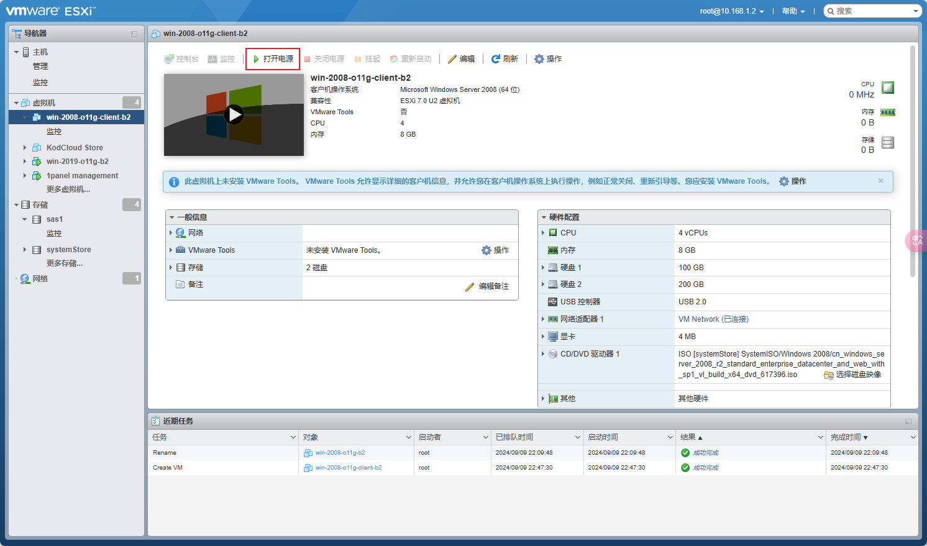This screenshot has height=546, width=927.
Task: Open the 任务 column dropdown in recent tasks
Action: pyautogui.click(x=293, y=437)
